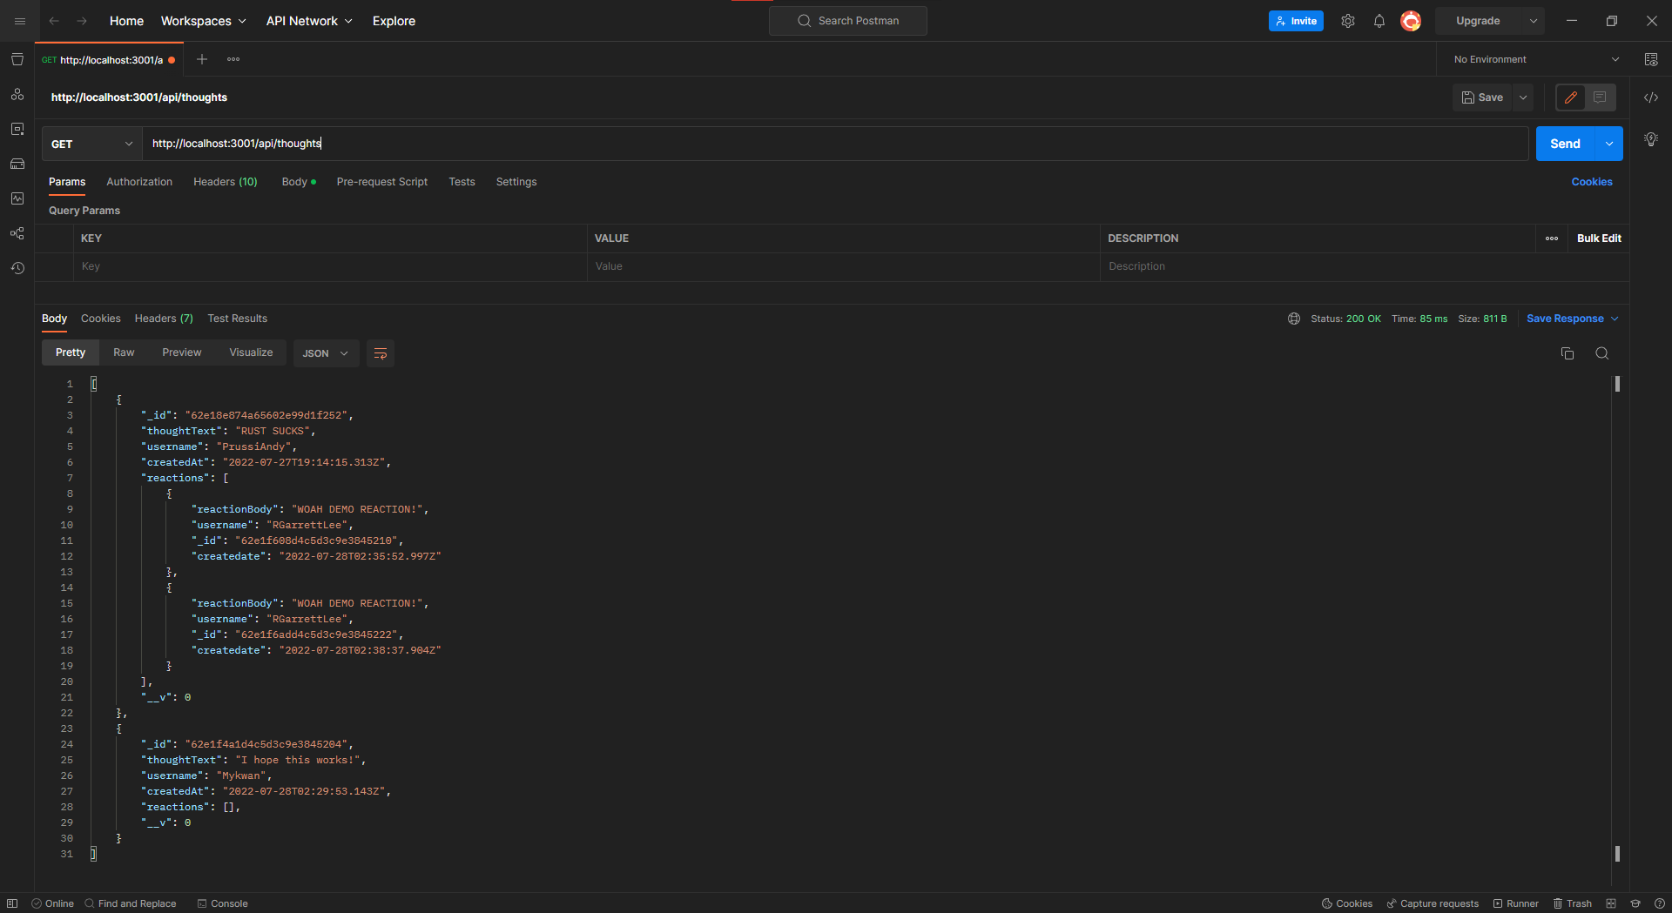Open the Collections sidebar icon
This screenshot has height=913, width=1672.
[17, 59]
